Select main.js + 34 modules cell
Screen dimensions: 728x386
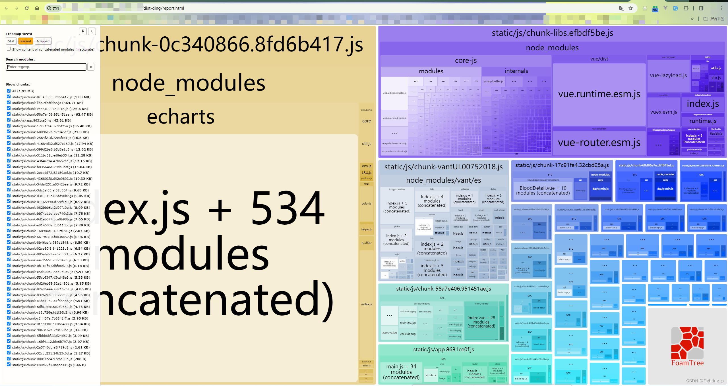click(x=401, y=372)
